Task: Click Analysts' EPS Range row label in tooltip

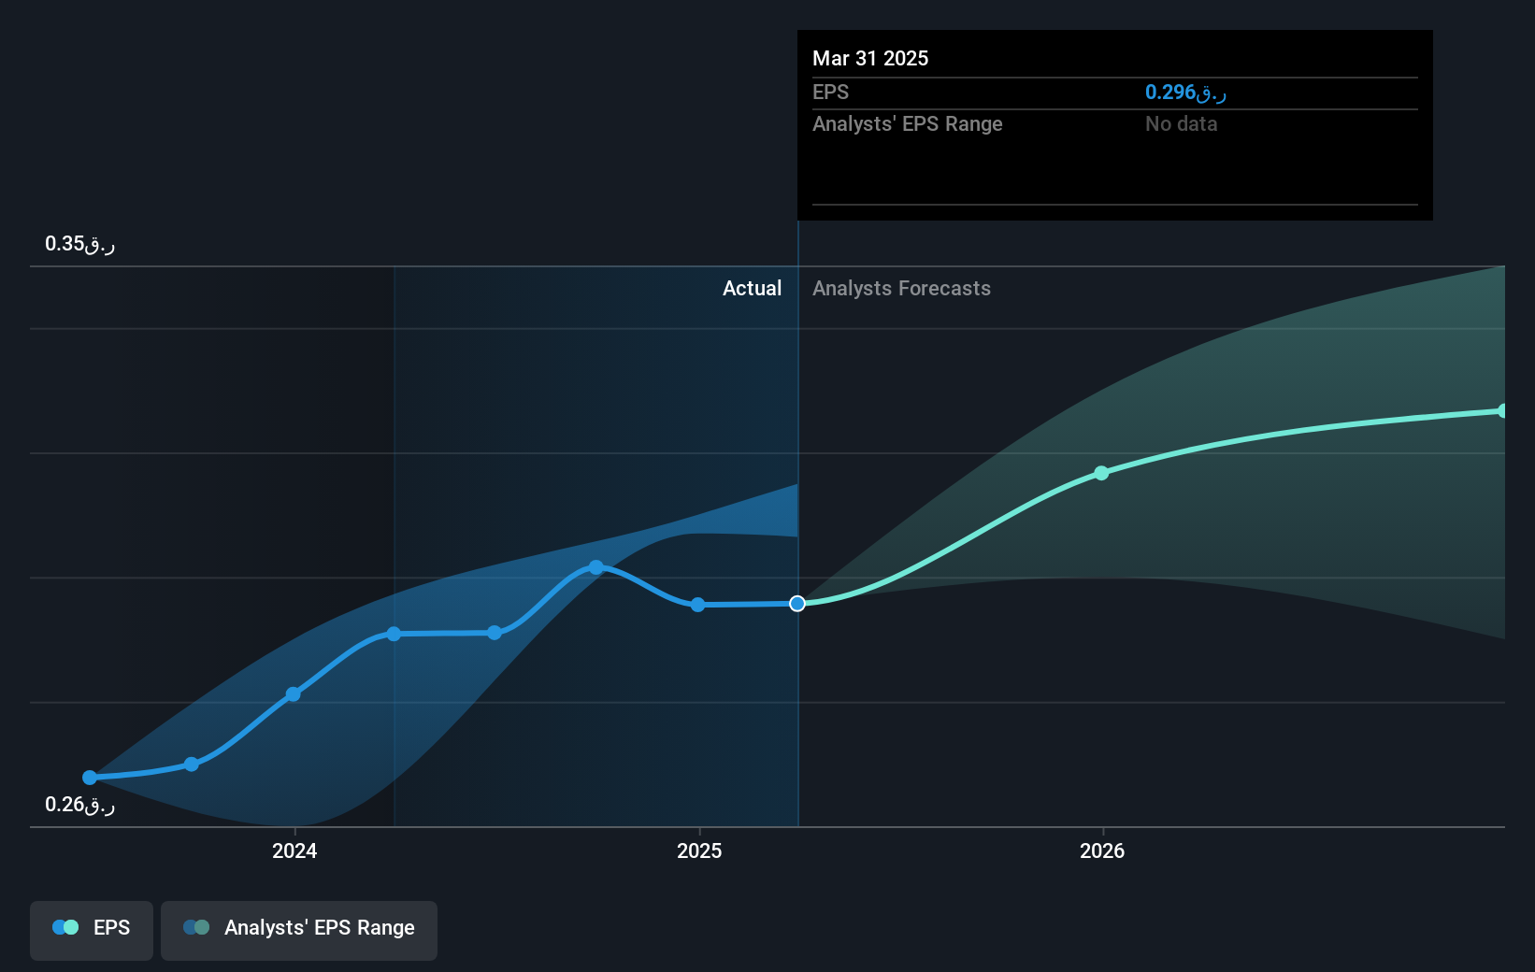Action: pos(907,123)
